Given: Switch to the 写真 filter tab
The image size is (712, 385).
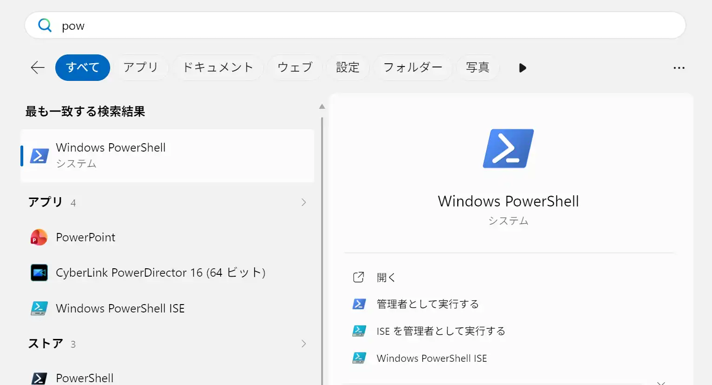Looking at the screenshot, I should point(478,67).
